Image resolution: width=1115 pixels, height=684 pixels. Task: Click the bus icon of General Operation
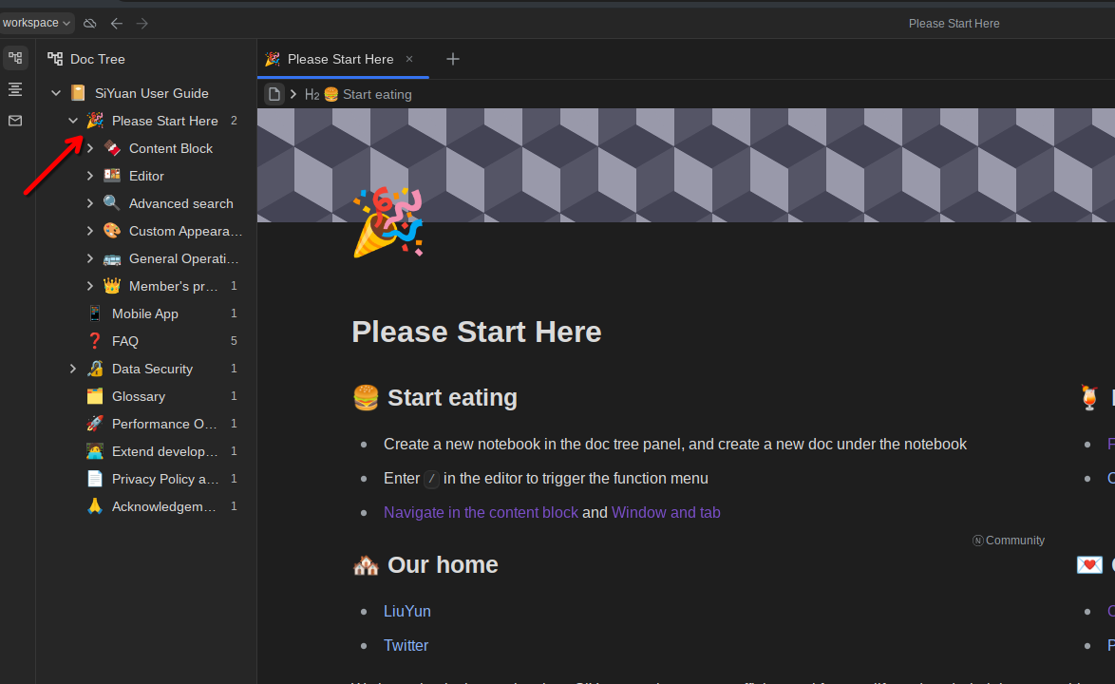(112, 258)
